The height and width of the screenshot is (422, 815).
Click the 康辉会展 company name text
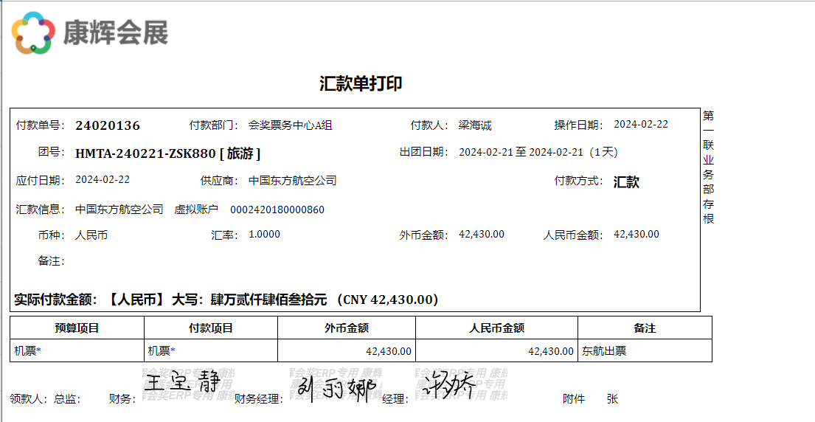(x=116, y=33)
